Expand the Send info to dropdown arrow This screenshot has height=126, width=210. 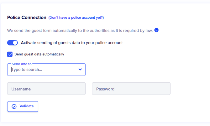pyautogui.click(x=80, y=70)
